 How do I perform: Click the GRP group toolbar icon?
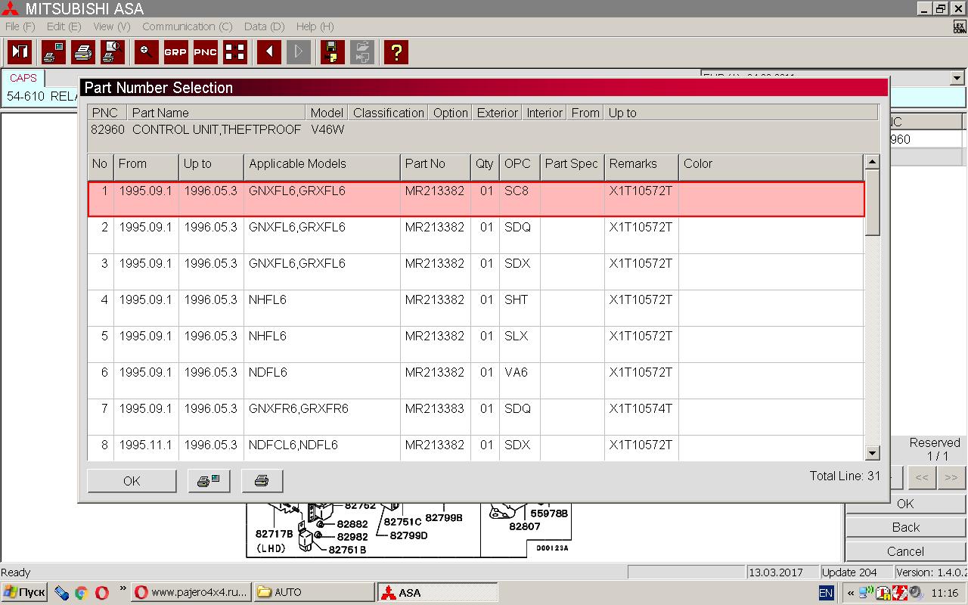click(175, 52)
